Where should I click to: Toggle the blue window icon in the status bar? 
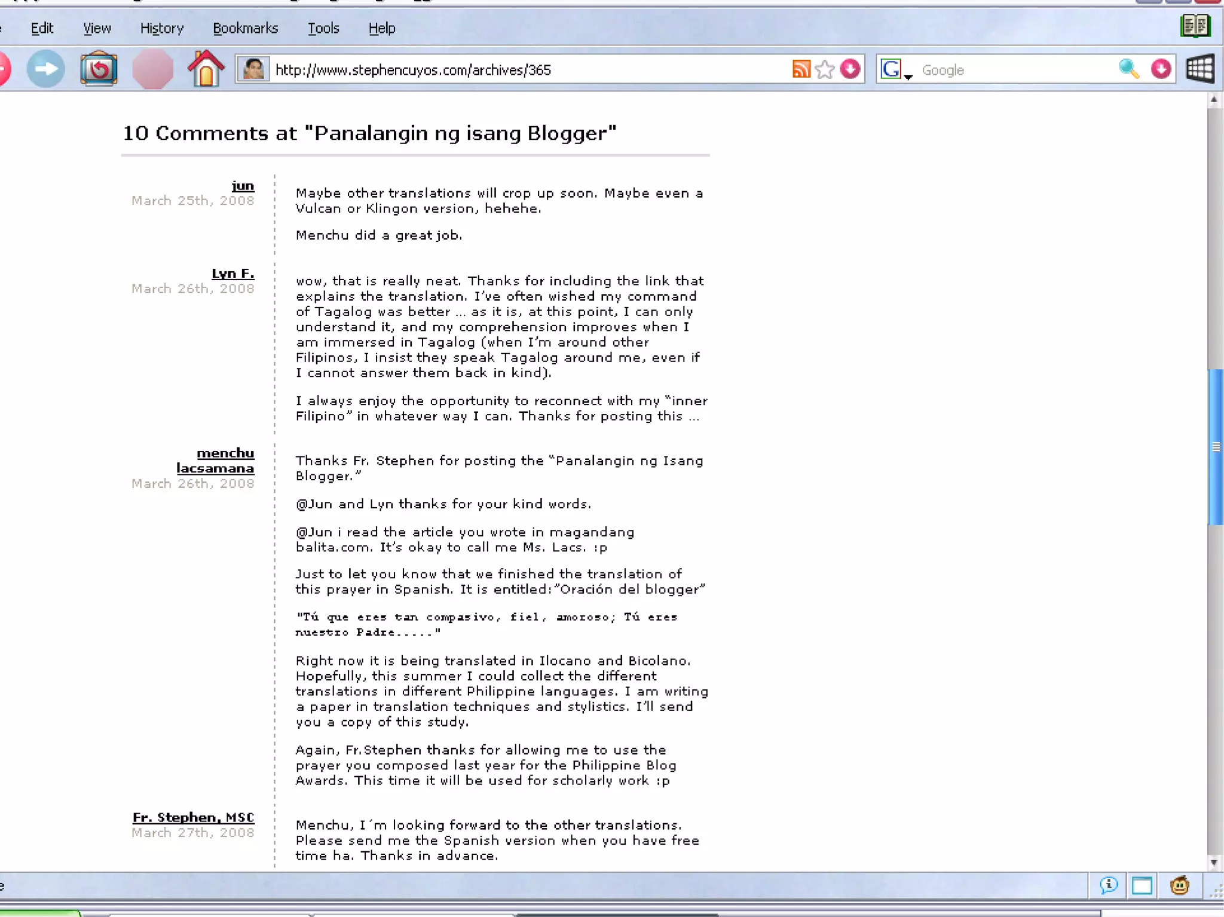coord(1142,885)
